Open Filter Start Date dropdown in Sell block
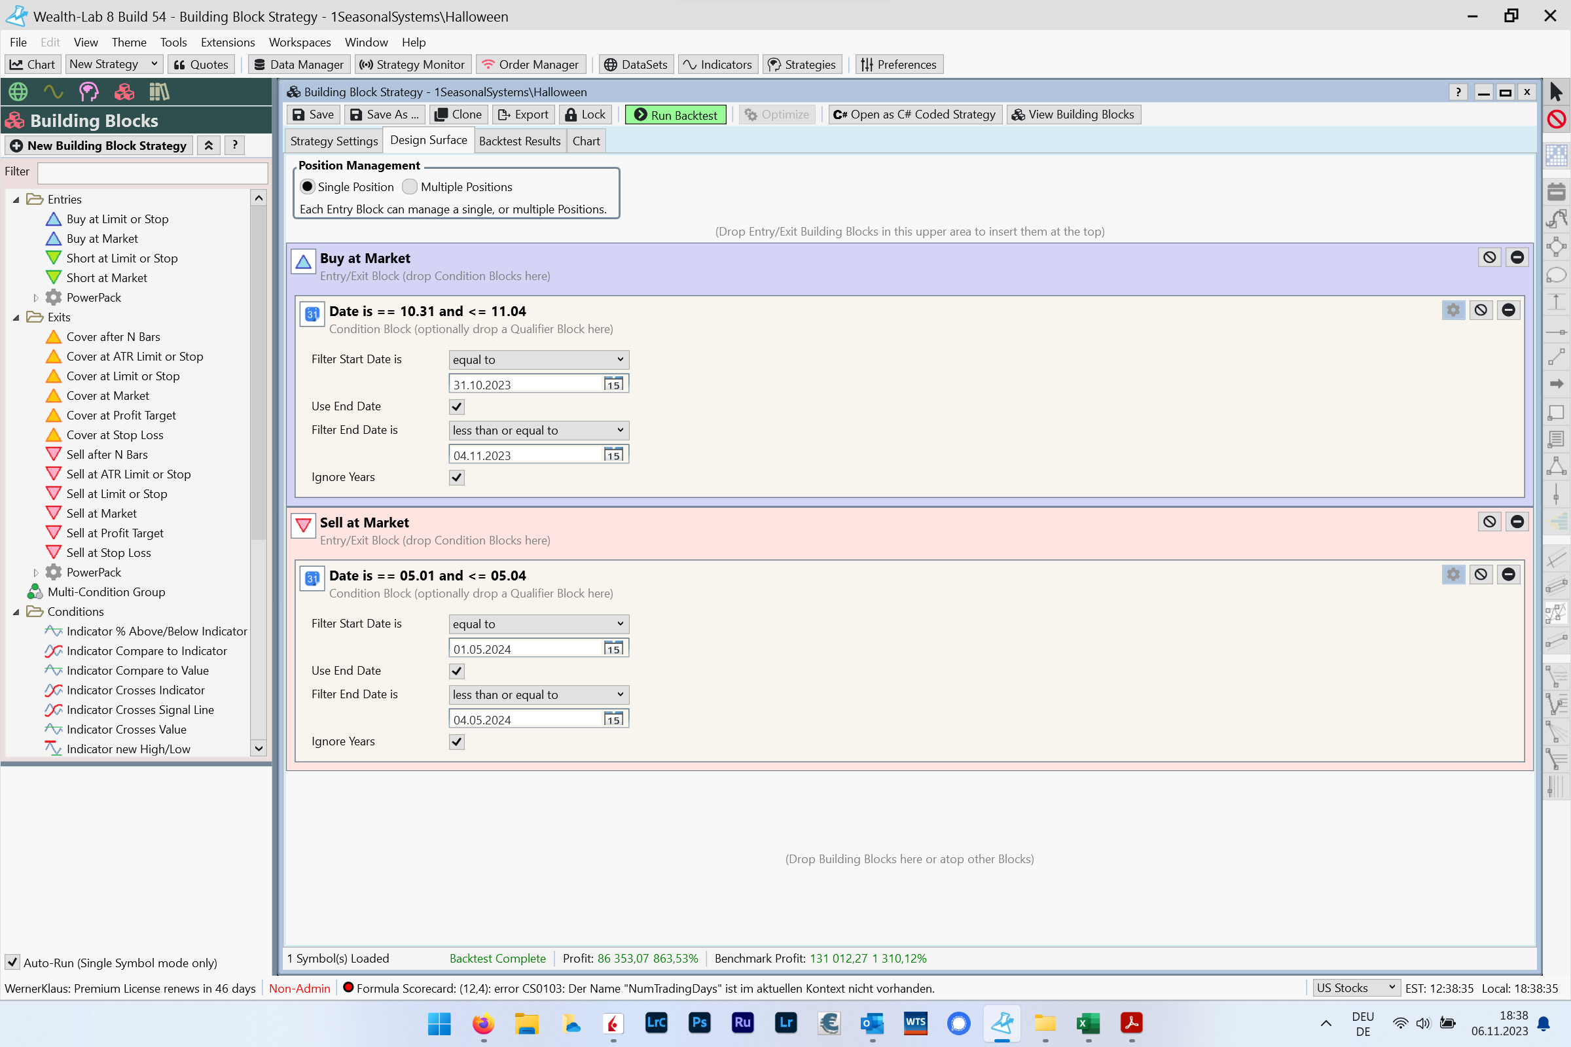This screenshot has width=1571, height=1047. 538,624
